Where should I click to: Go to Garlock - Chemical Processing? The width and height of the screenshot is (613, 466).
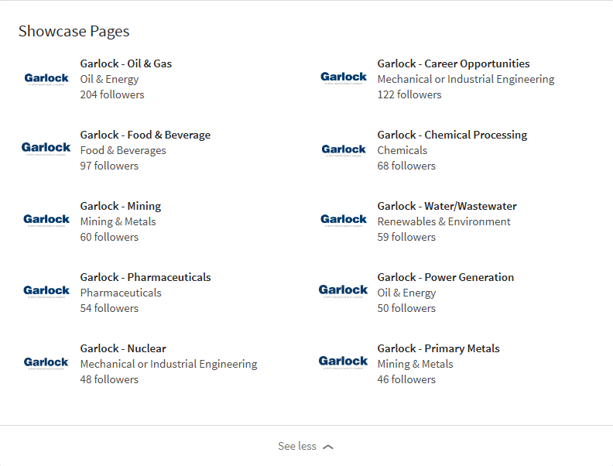pos(452,135)
